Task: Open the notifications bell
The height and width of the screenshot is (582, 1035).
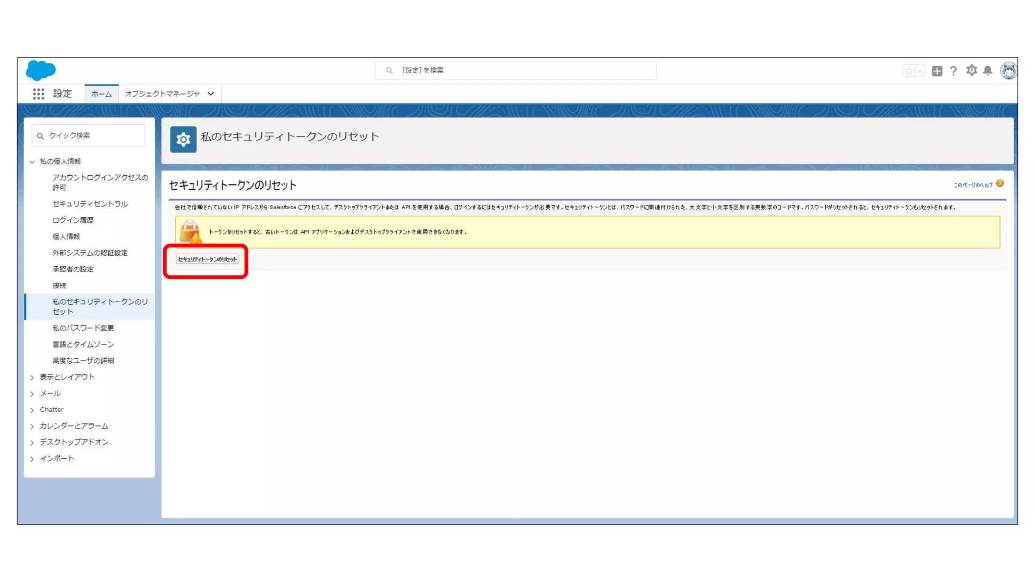Action: [x=987, y=70]
